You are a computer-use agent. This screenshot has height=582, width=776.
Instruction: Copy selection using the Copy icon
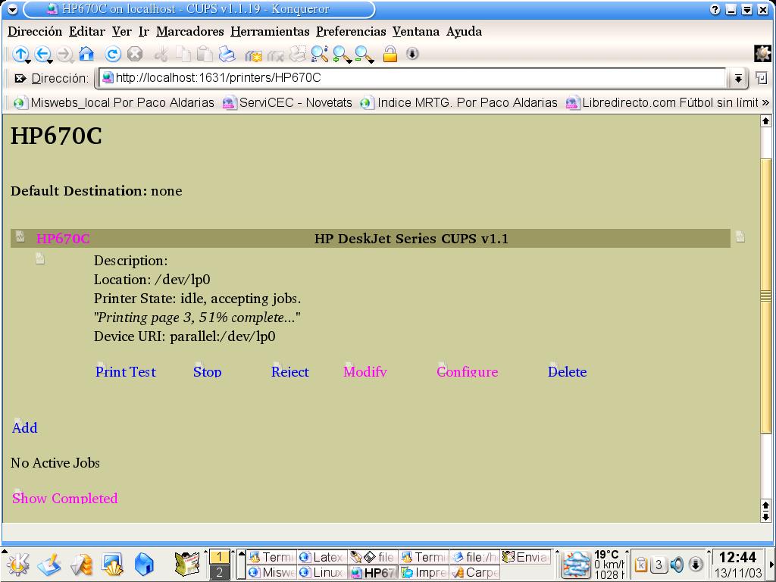183,54
